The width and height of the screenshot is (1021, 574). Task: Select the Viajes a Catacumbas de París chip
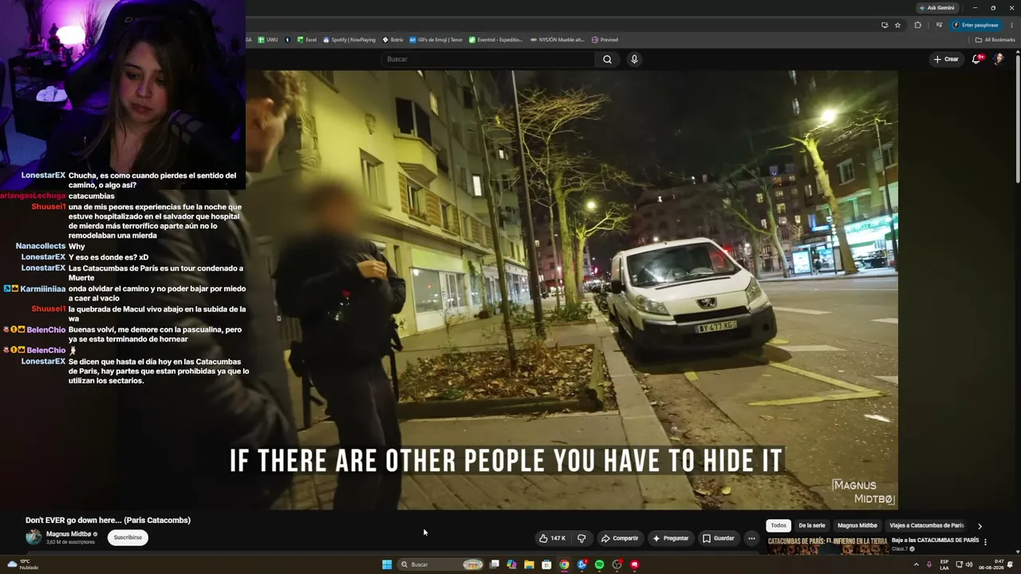(927, 525)
